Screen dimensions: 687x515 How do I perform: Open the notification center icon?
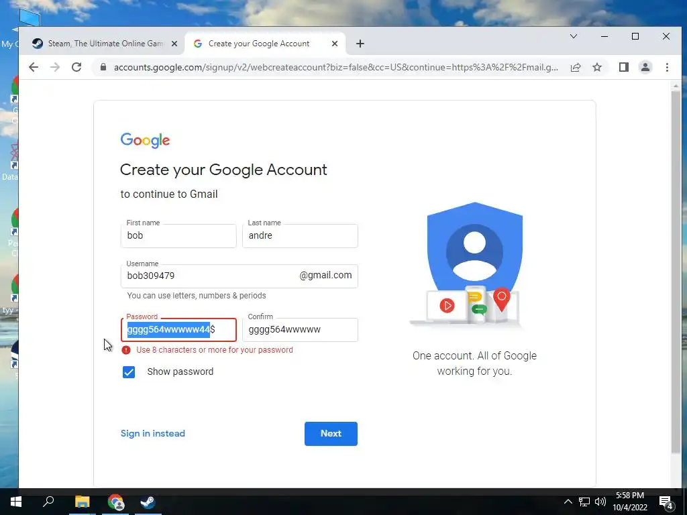[x=666, y=502]
